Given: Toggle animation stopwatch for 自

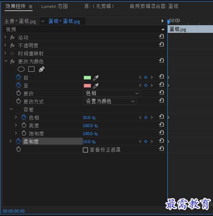Looking at the screenshot, I should pos(19,77).
